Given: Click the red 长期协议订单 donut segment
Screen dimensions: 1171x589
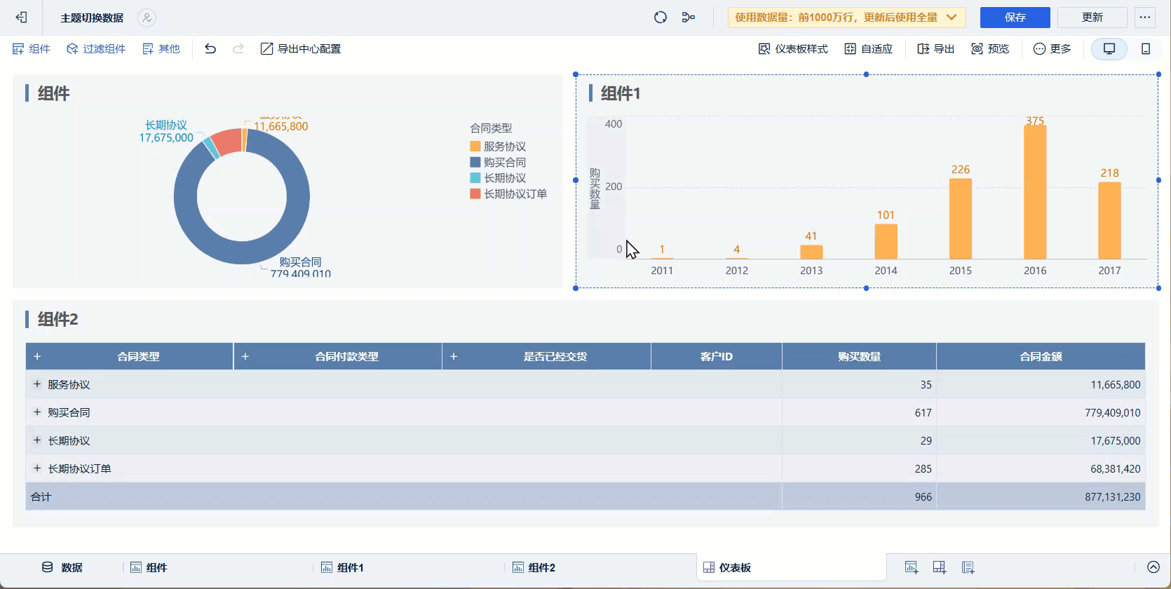Looking at the screenshot, I should [x=226, y=142].
